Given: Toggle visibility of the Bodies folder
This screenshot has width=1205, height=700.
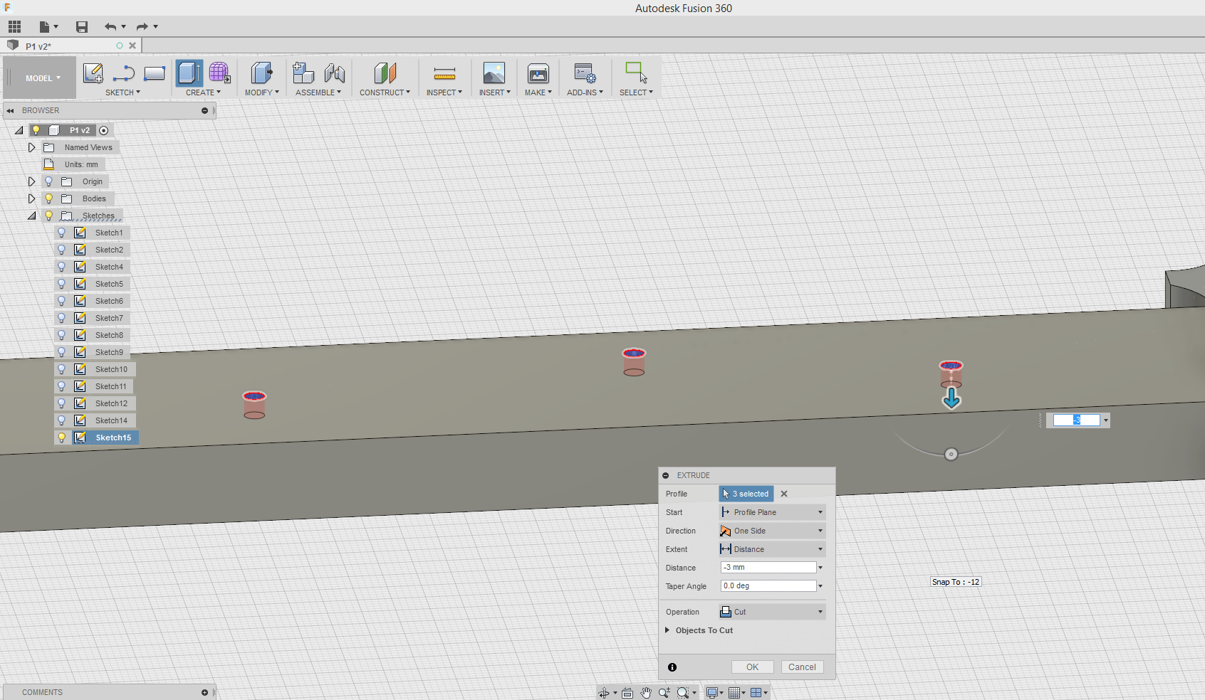Looking at the screenshot, I should (x=49, y=198).
